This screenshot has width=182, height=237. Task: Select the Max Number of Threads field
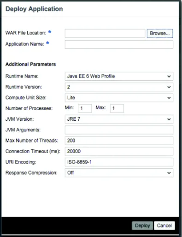(119, 141)
